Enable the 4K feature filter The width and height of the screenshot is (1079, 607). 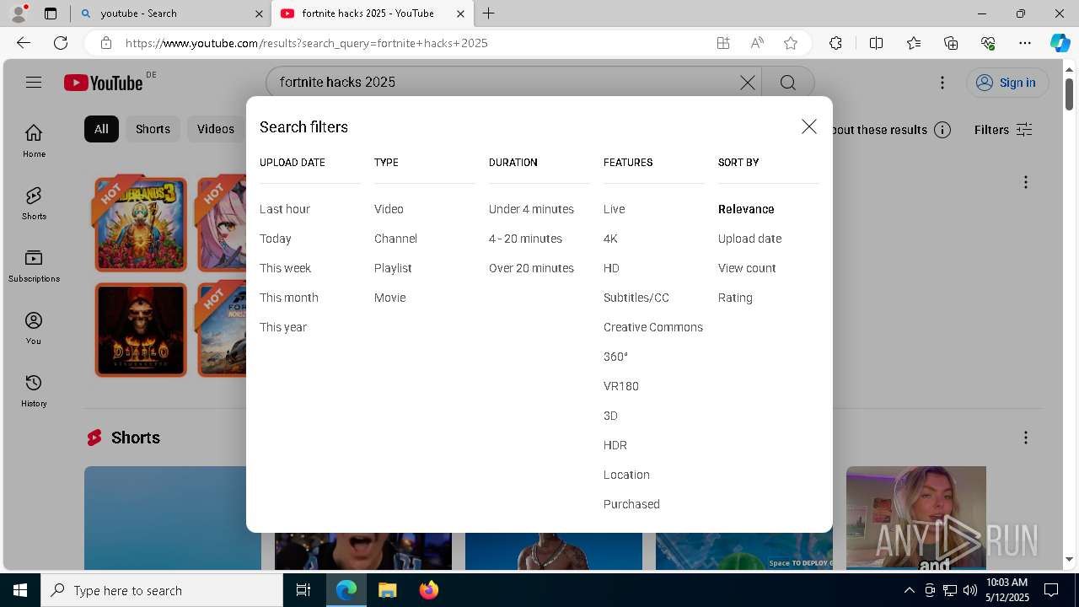[x=610, y=239]
